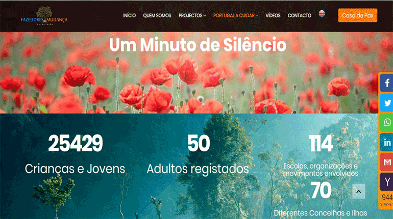The width and height of the screenshot is (393, 219).
Task: Click the orange Casa de Pax button
Action: click(358, 15)
